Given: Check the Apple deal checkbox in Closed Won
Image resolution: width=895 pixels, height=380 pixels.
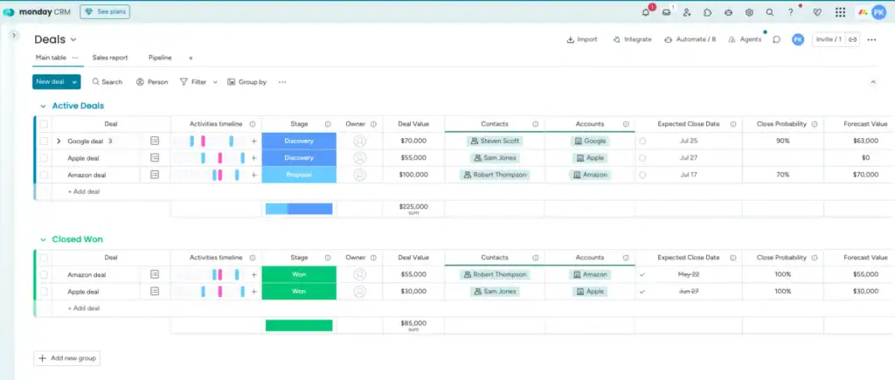Looking at the screenshot, I should [x=44, y=292].
